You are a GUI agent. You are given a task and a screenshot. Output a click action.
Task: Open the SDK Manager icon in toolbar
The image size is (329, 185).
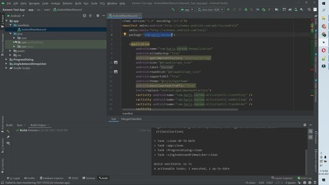click(302, 10)
